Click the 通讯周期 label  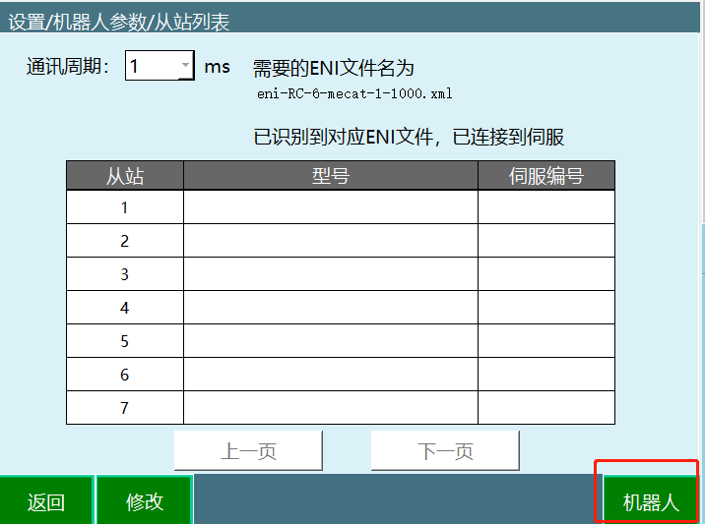[67, 67]
